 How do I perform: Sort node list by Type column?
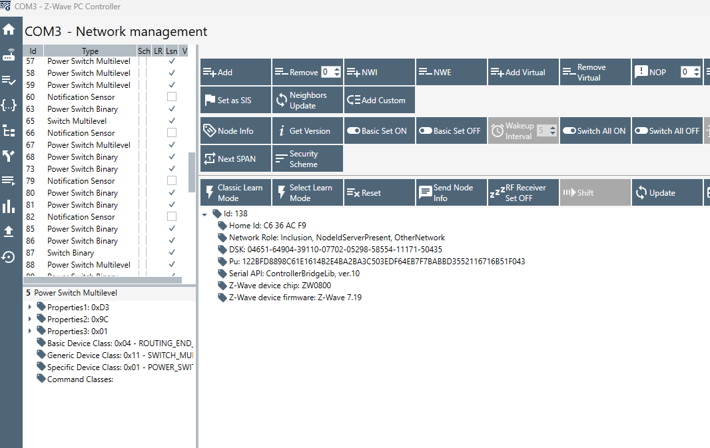90,51
